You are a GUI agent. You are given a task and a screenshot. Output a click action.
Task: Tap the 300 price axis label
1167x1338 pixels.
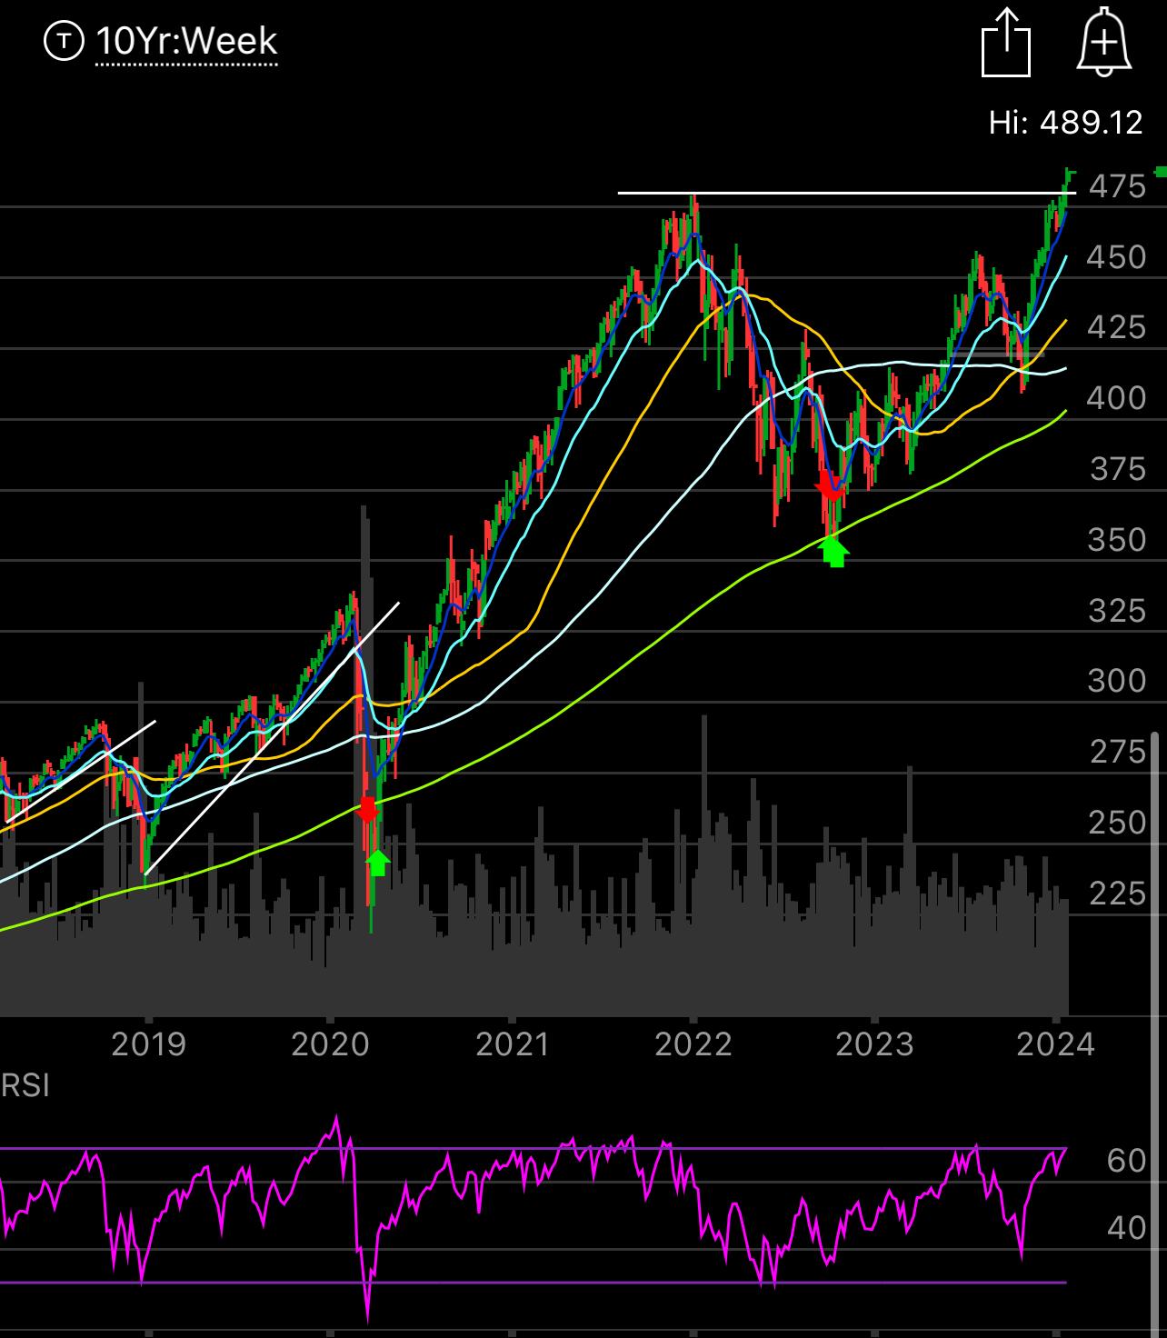(x=1117, y=681)
